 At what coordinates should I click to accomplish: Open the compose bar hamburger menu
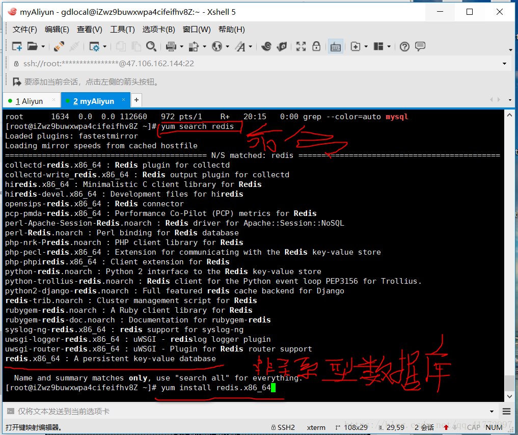[x=506, y=411]
